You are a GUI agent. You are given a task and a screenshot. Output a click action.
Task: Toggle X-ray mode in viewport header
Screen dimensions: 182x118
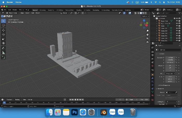click(x=135, y=13)
